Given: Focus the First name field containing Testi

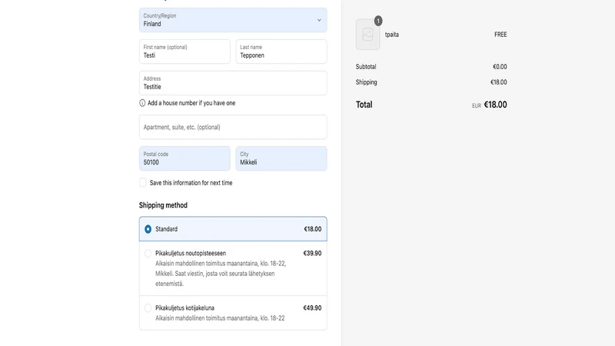Looking at the screenshot, I should pos(184,52).
